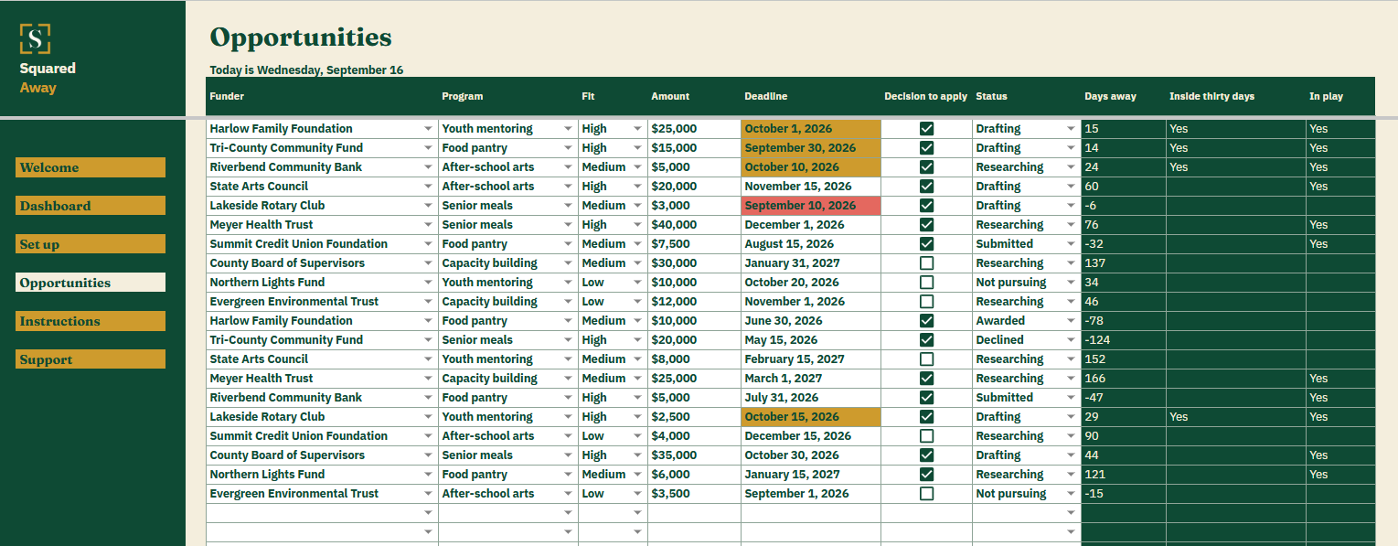Screen dimensions: 1398x546
Task: Toggle the apply checkbox for January 31, 2027 row
Action: 926,263
